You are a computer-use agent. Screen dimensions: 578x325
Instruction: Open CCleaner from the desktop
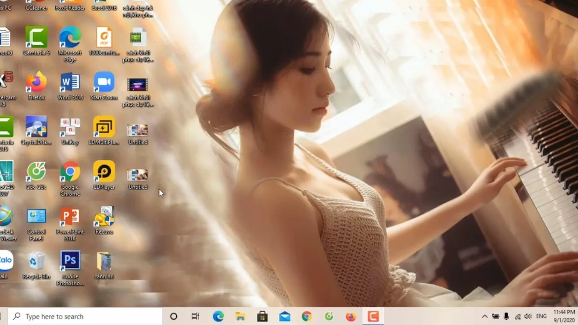[37, 4]
